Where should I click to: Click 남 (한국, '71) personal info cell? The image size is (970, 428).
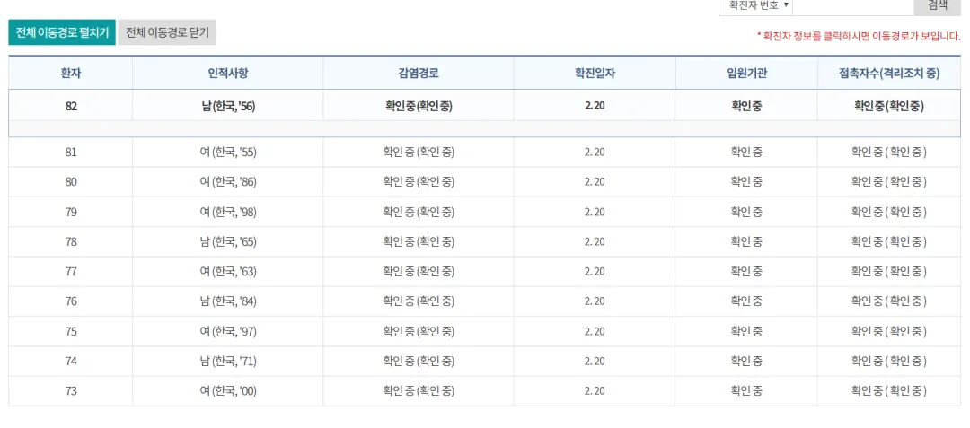point(227,361)
